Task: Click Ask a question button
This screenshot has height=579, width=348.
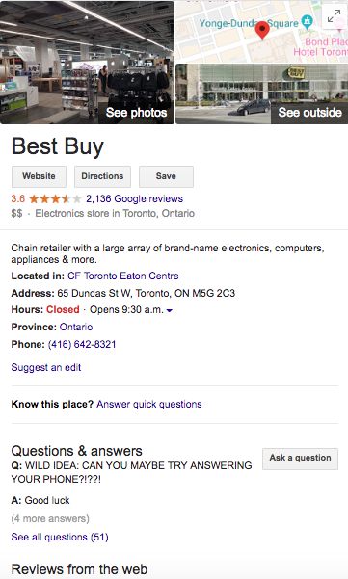Action: [300, 459]
